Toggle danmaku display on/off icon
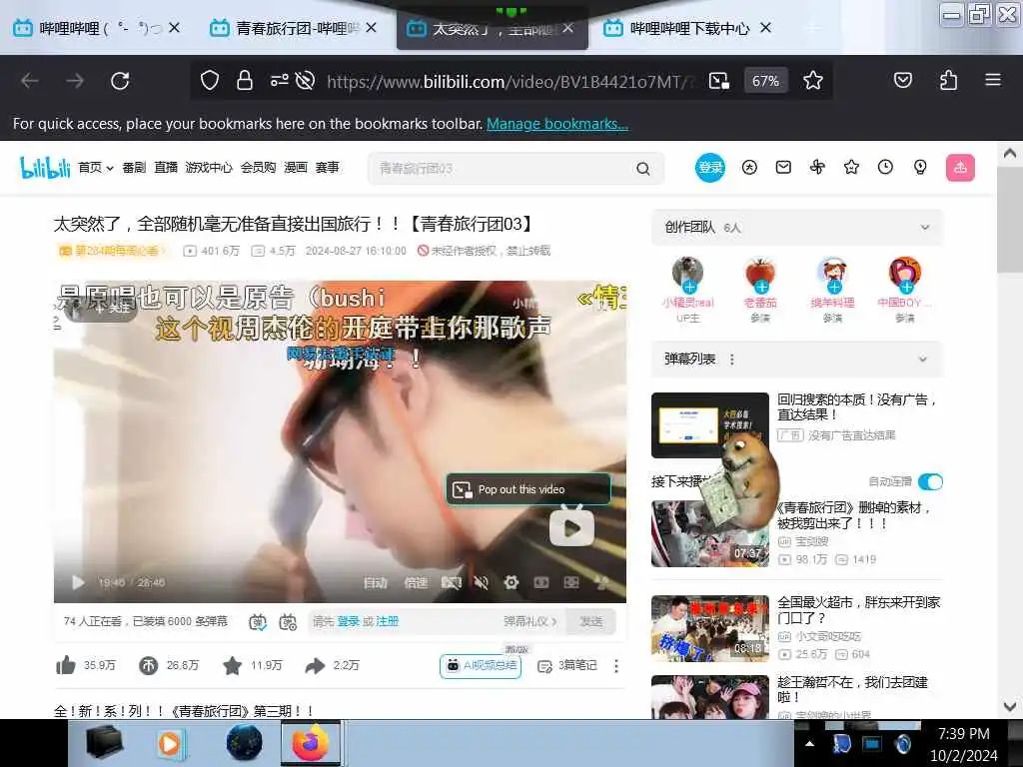The width and height of the screenshot is (1023, 767). coord(258,622)
